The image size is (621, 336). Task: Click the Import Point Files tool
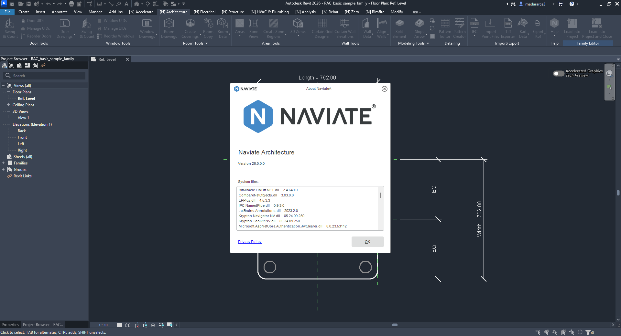490,28
